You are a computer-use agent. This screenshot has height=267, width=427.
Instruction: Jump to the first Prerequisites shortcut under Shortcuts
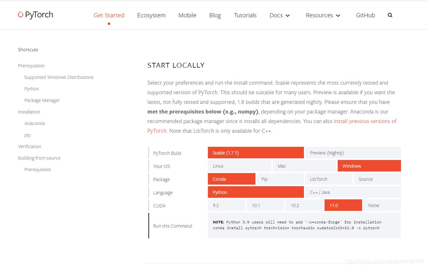(31, 66)
